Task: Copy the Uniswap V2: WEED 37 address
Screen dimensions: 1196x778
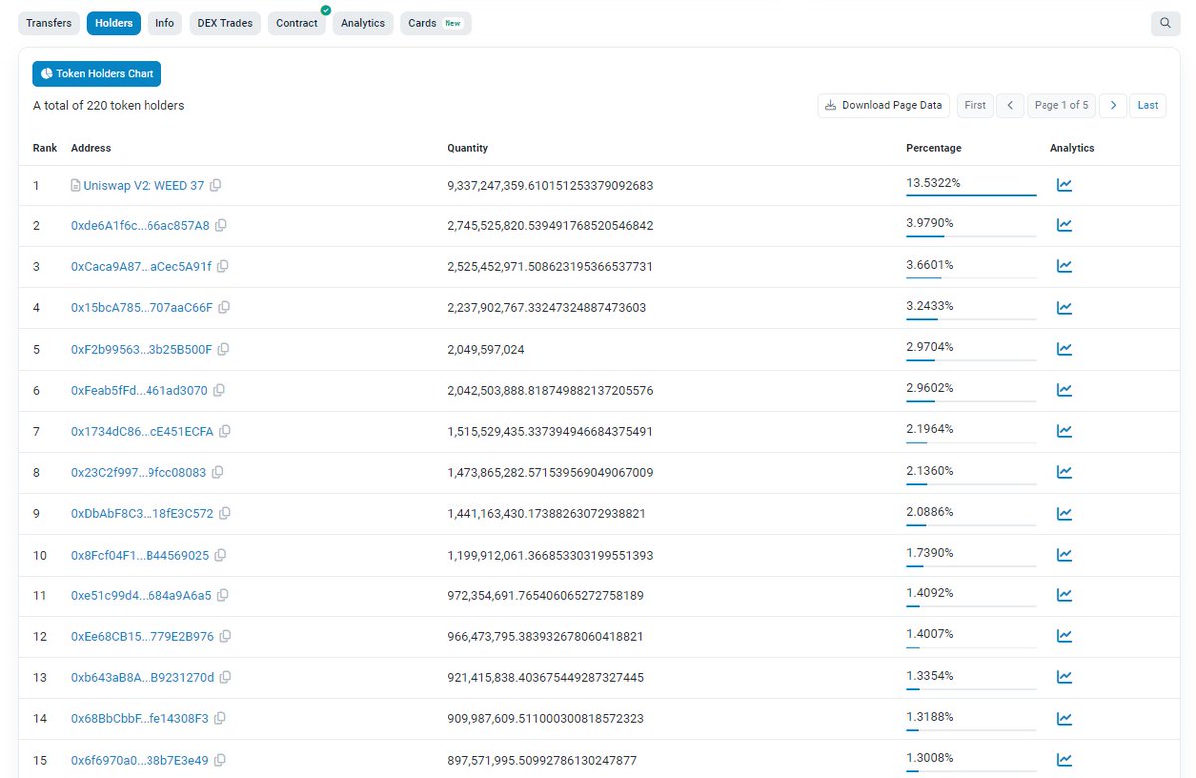Action: pyautogui.click(x=215, y=185)
